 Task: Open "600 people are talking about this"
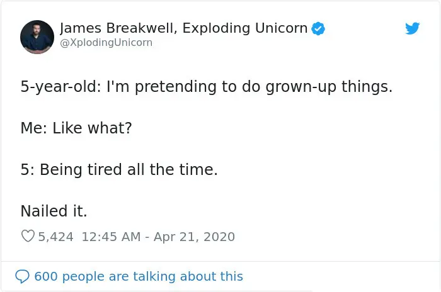coord(138,276)
